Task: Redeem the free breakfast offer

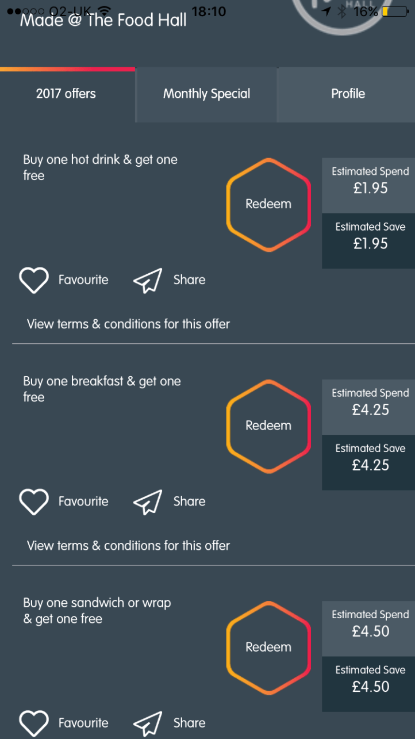Action: click(268, 426)
